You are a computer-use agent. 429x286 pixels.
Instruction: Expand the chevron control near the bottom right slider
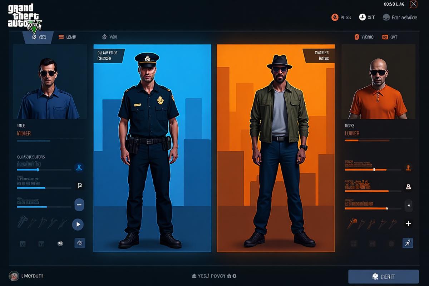[x=408, y=205]
